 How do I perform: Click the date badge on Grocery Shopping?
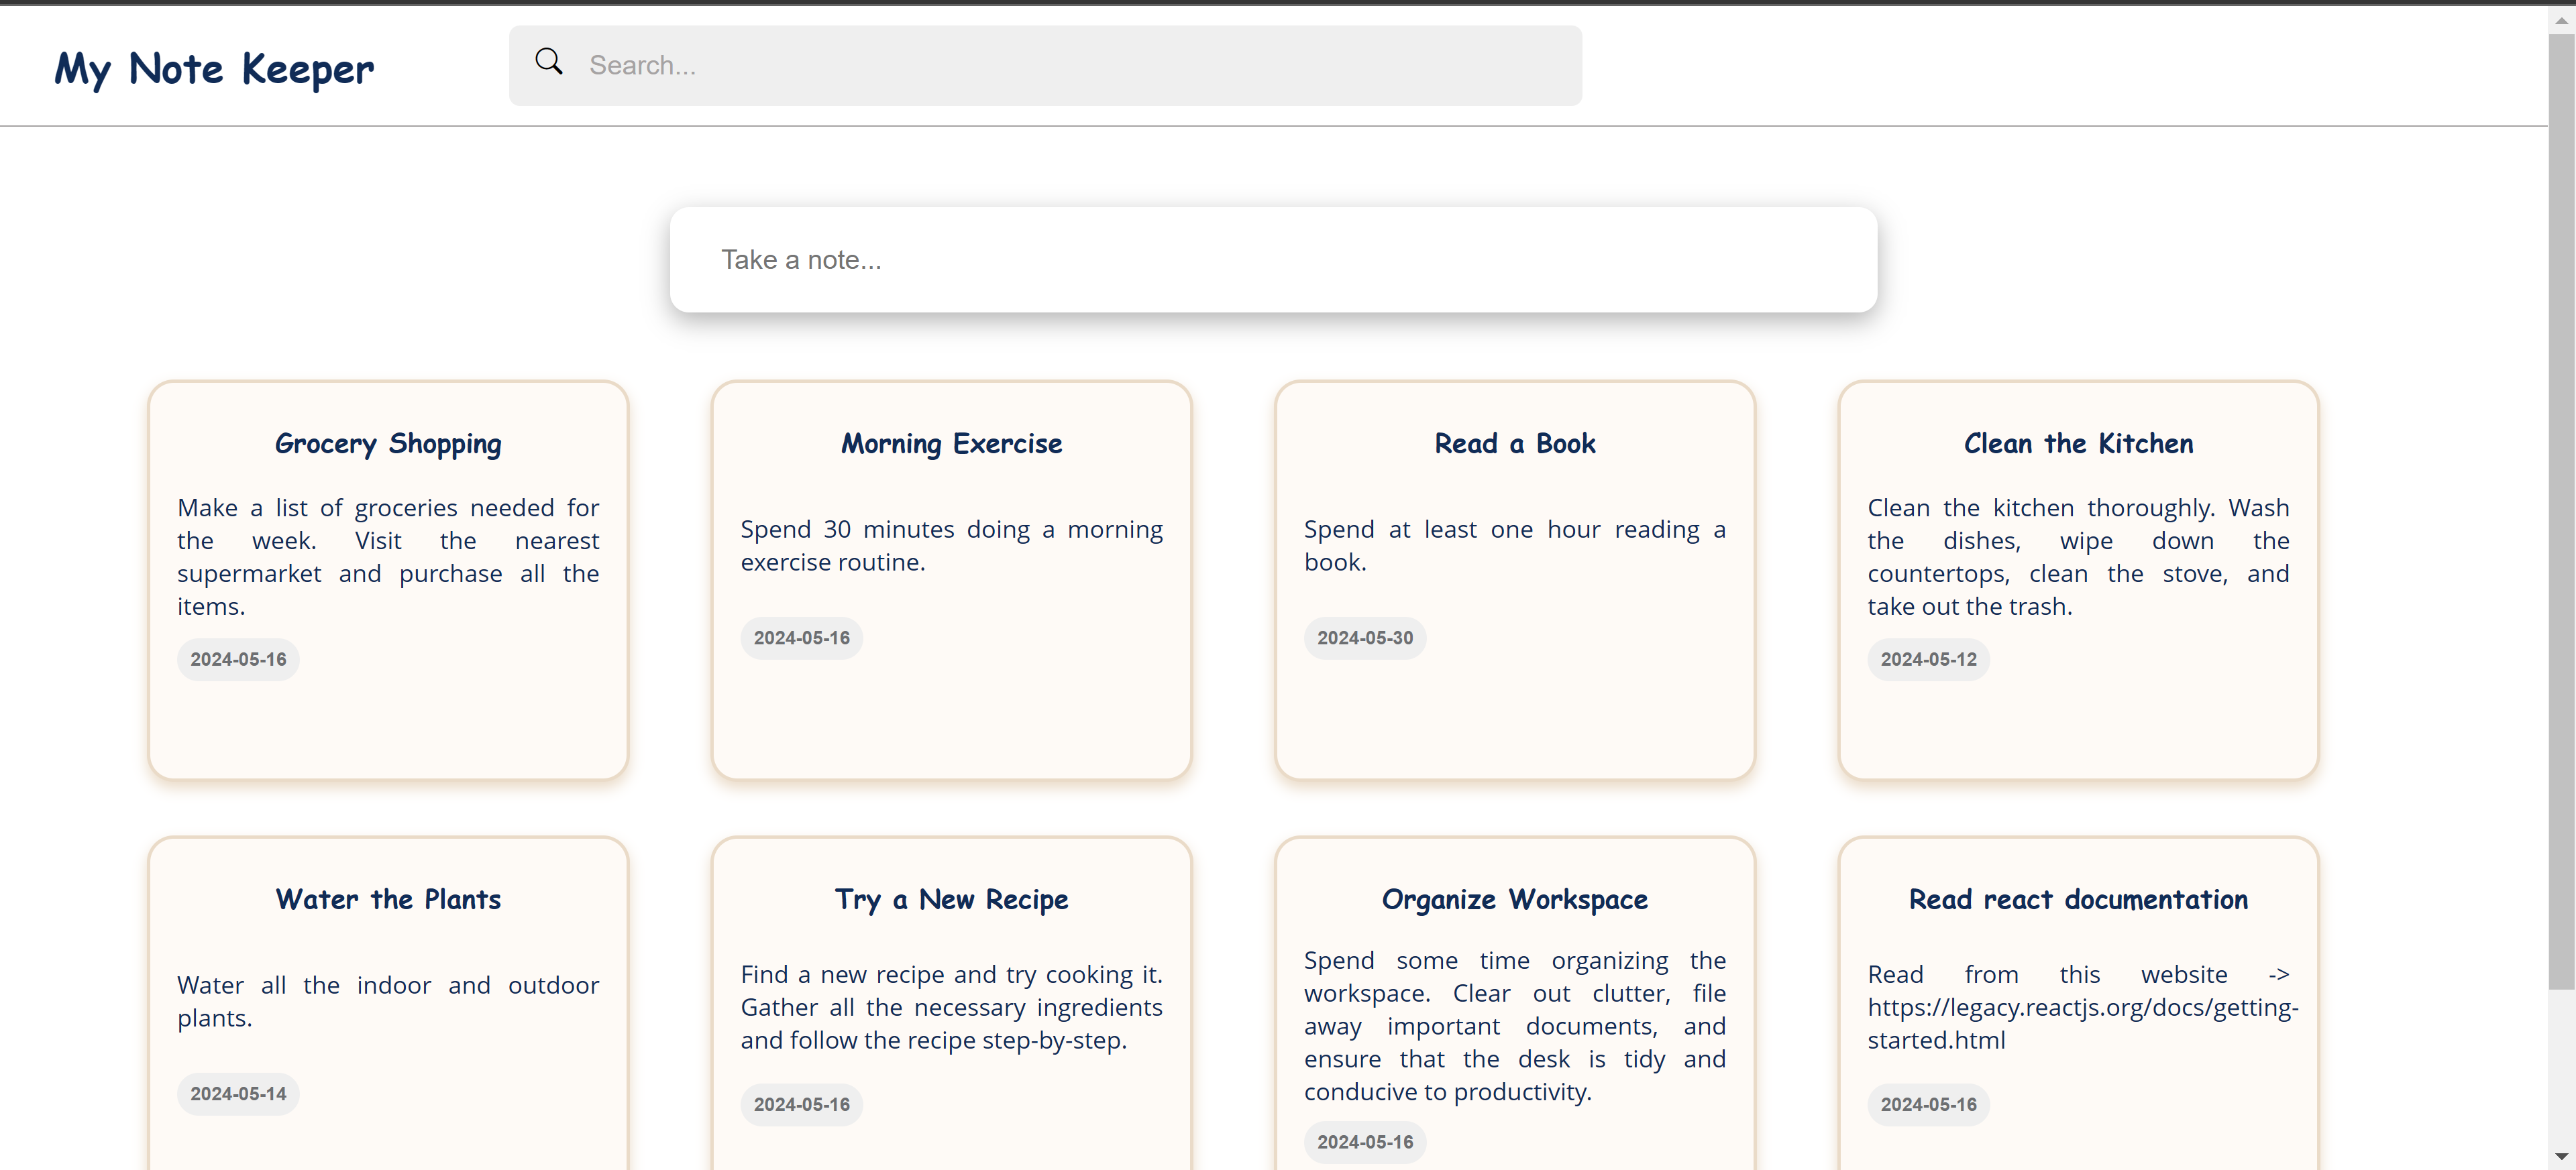click(237, 660)
